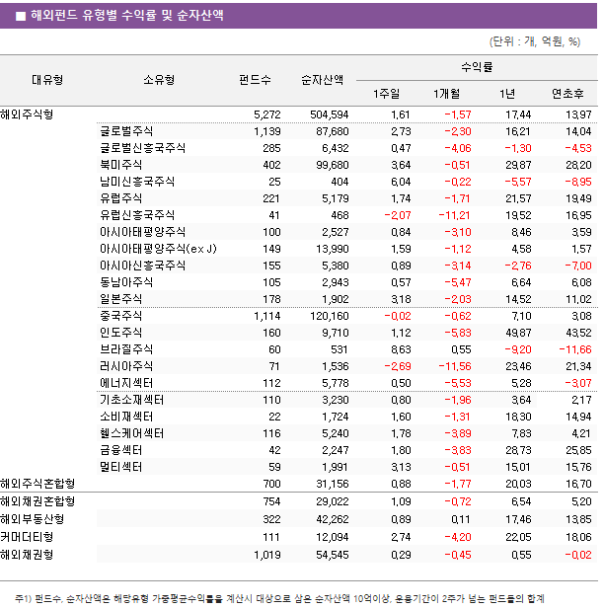This screenshot has width=604, height=609.
Task: Select the 아시아태평양주식(ex J) row label
Action: (158, 249)
